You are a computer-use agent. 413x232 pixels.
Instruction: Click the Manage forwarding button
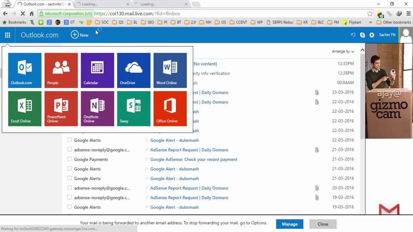click(290, 224)
